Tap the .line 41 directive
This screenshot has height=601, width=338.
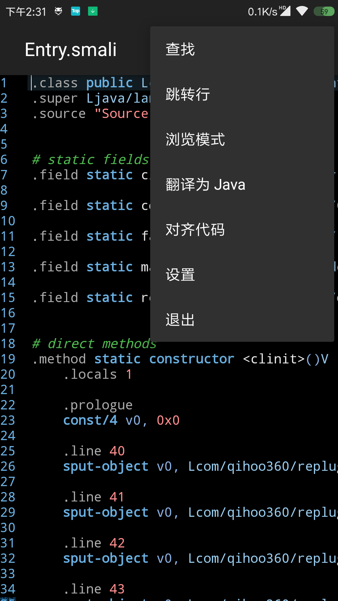click(x=94, y=497)
